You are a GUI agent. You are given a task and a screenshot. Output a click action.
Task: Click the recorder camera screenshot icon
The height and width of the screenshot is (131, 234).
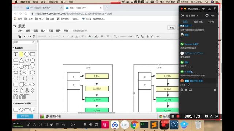pos(207,116)
